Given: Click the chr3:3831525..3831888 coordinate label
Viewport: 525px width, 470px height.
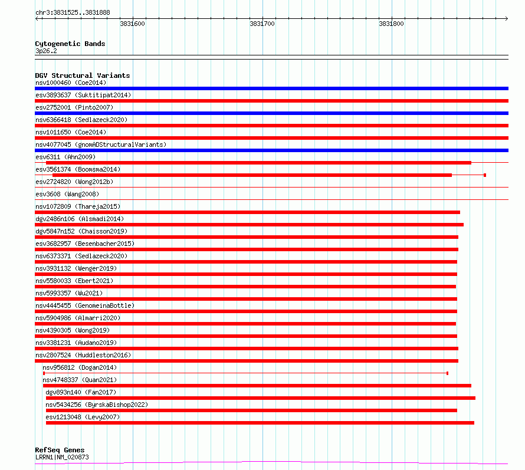Looking at the screenshot, I should [x=73, y=13].
